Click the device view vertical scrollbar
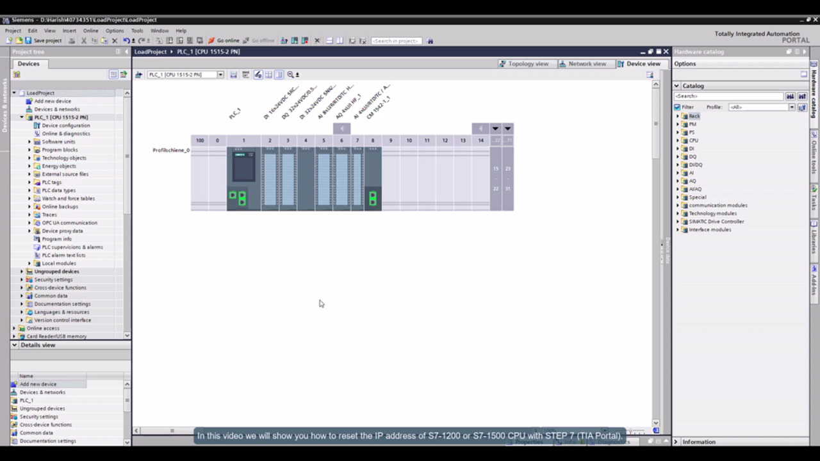 (655, 256)
